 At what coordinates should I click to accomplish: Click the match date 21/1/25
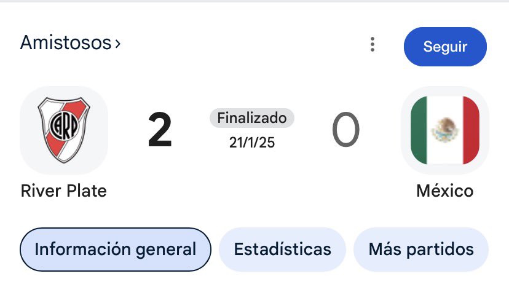click(x=252, y=143)
